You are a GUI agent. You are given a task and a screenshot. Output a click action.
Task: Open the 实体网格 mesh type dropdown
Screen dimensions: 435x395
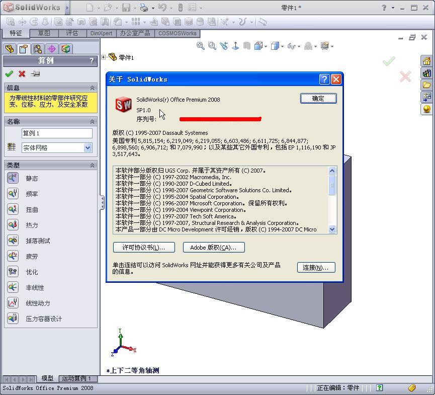click(88, 147)
